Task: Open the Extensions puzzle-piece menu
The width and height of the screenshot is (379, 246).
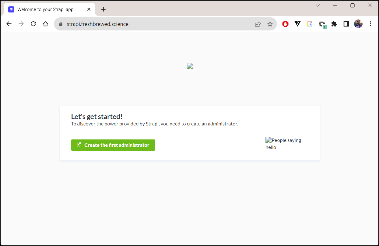Action: (334, 24)
